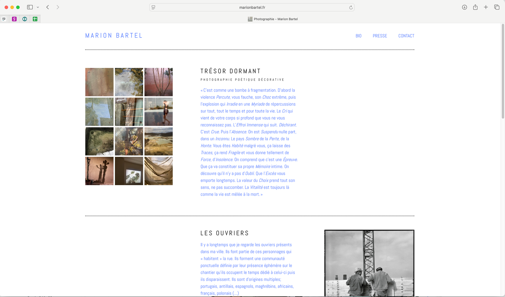Go to the CONTACT page

(x=406, y=36)
